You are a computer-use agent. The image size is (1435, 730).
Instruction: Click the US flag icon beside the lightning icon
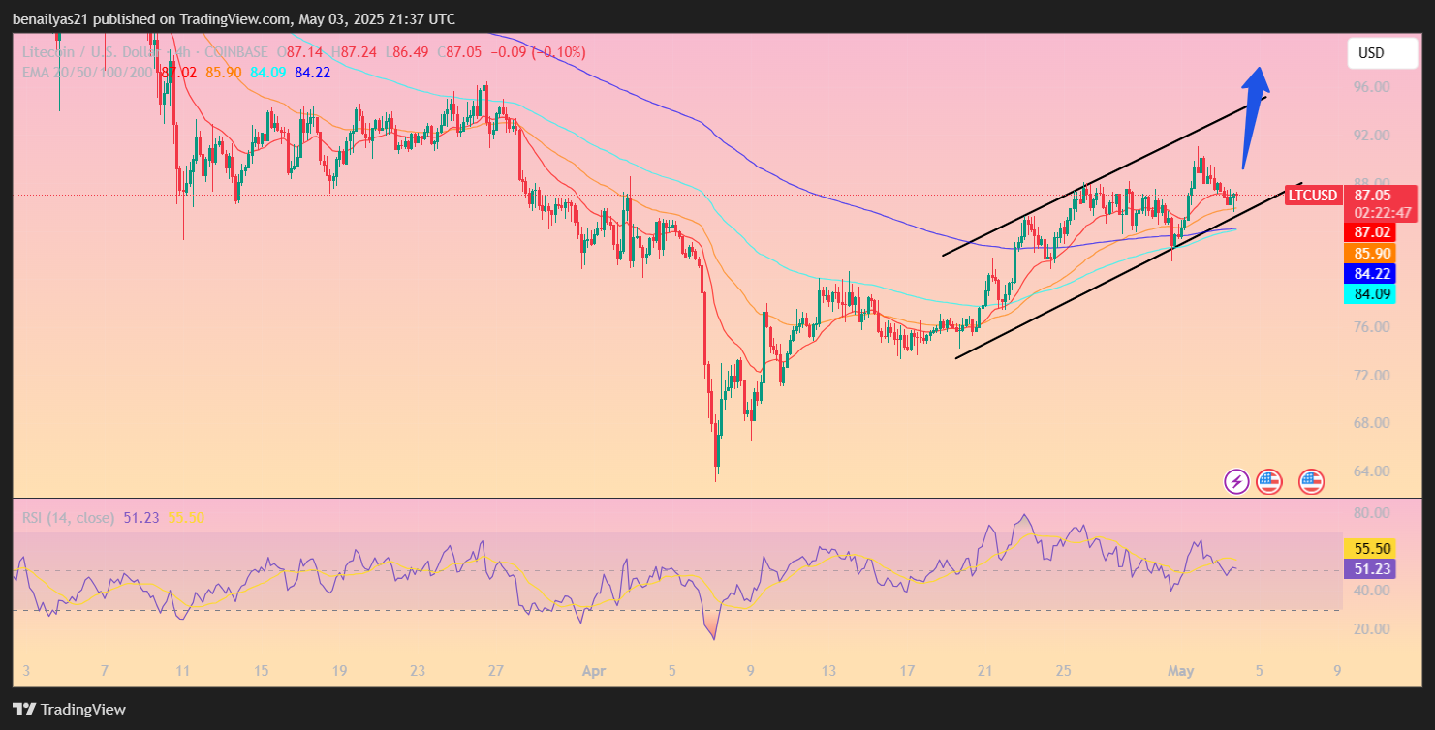point(1268,480)
